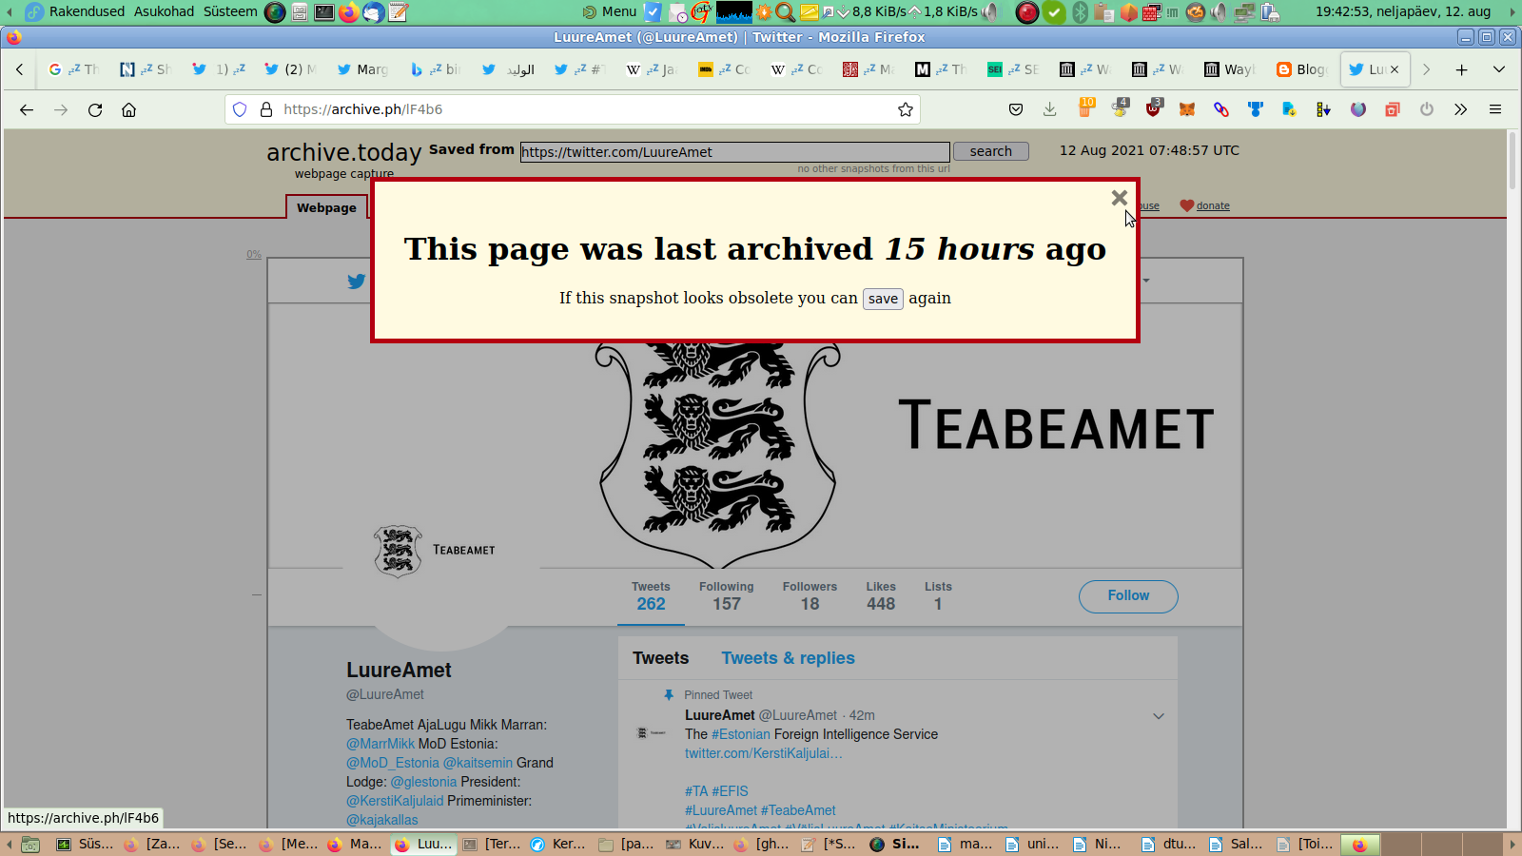Open the #Estonian hashtag link
Screen dimensions: 1522x856
[741, 734]
